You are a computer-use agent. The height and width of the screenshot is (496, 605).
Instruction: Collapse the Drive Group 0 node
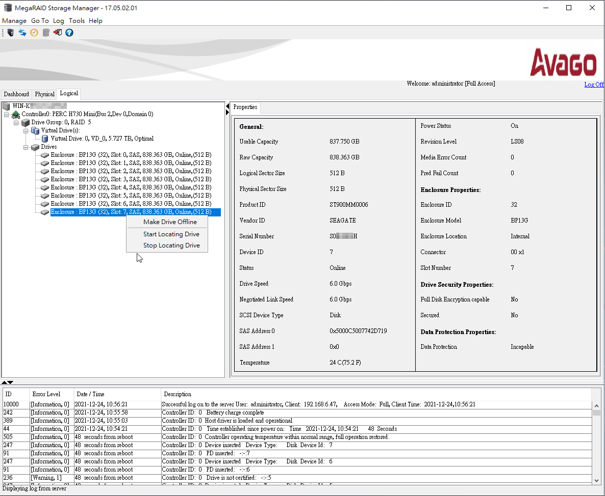pos(16,122)
